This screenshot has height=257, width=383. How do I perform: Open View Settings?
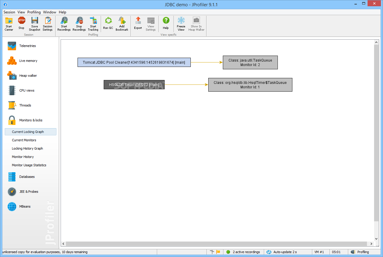tap(151, 24)
